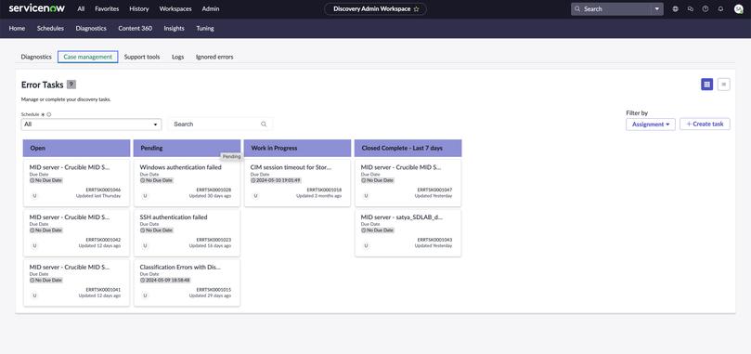Click the Discovery Admin Workspace title pill
Image resolution: width=751 pixels, height=354 pixels.
375,8
